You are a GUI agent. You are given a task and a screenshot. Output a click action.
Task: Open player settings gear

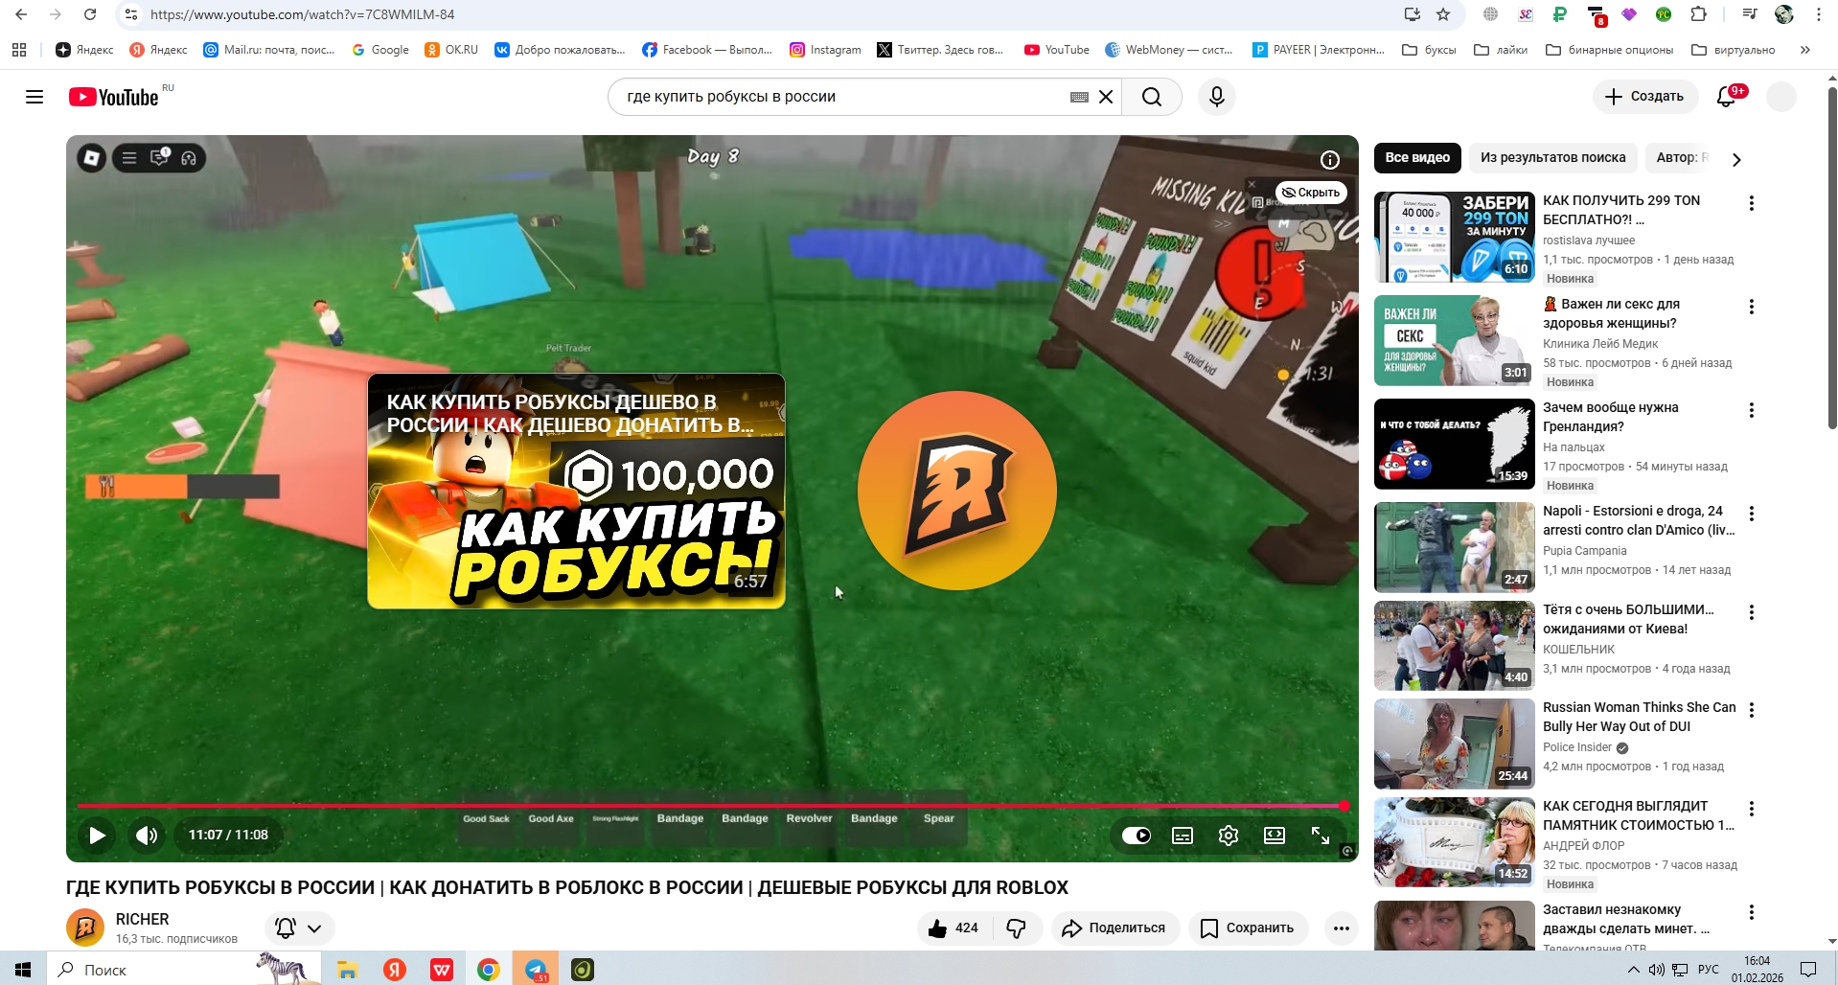[1229, 836]
